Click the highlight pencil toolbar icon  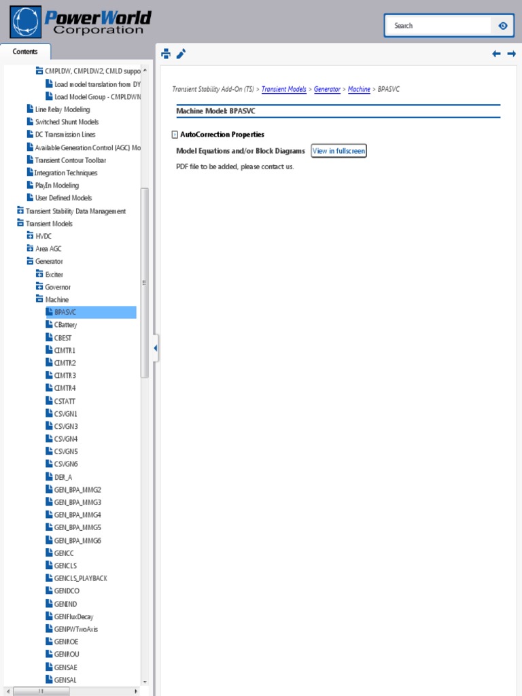coord(181,54)
